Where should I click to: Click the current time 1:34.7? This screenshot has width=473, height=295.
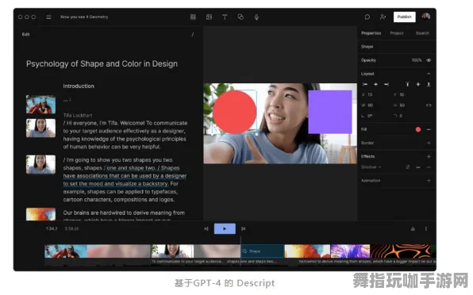pos(52,228)
